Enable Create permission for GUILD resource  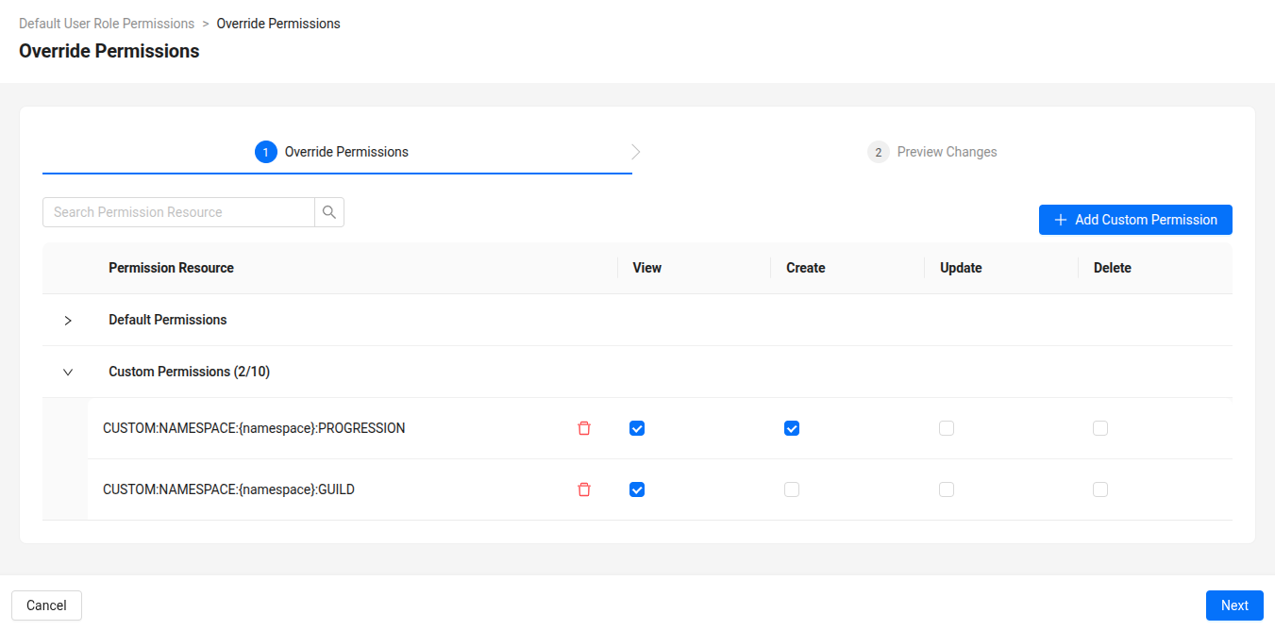click(x=792, y=489)
